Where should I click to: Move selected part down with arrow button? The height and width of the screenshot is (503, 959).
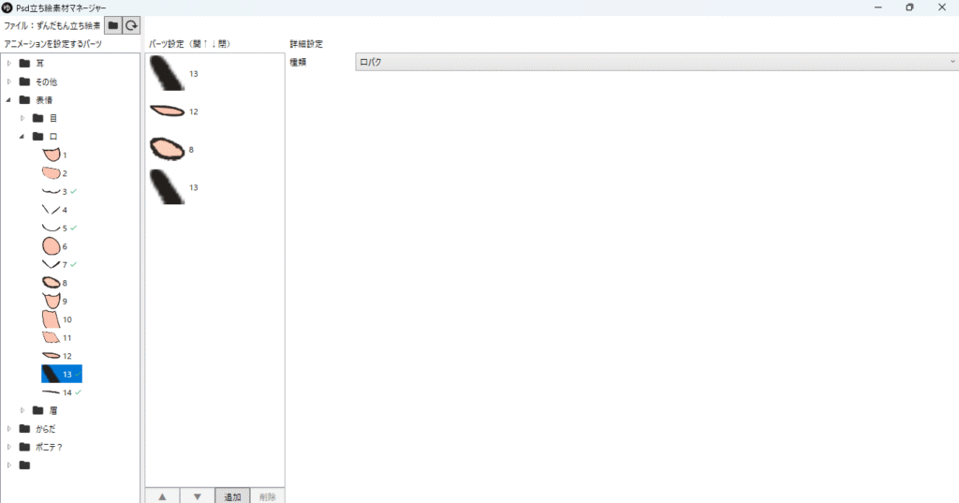coord(197,496)
